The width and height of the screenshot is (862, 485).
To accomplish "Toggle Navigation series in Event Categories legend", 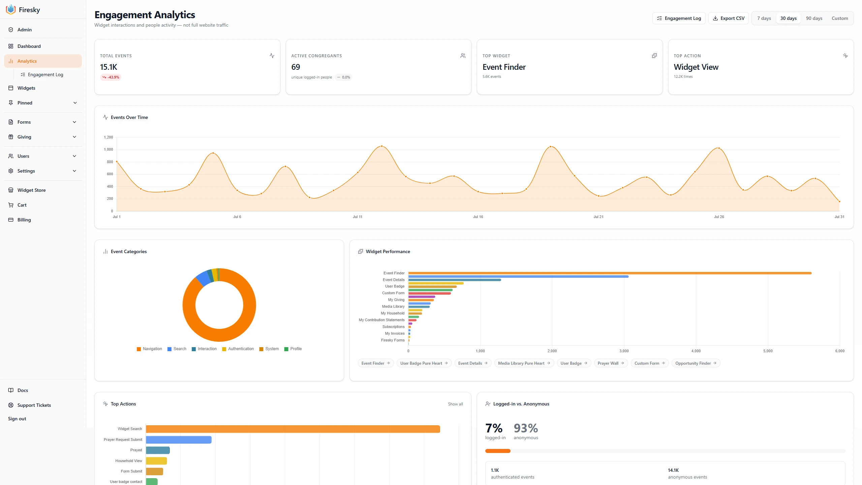I will point(149,349).
